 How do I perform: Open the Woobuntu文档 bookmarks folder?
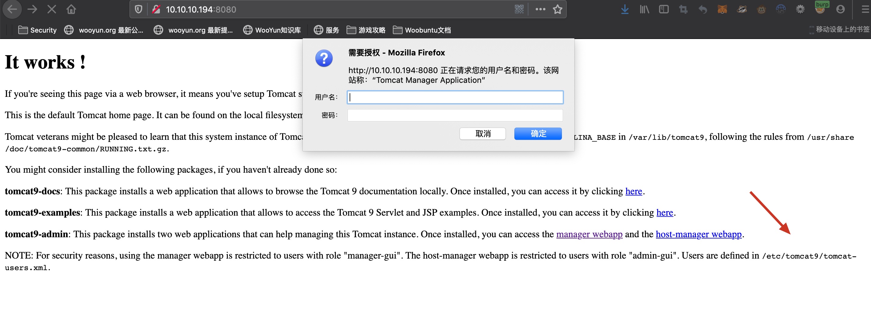point(422,30)
